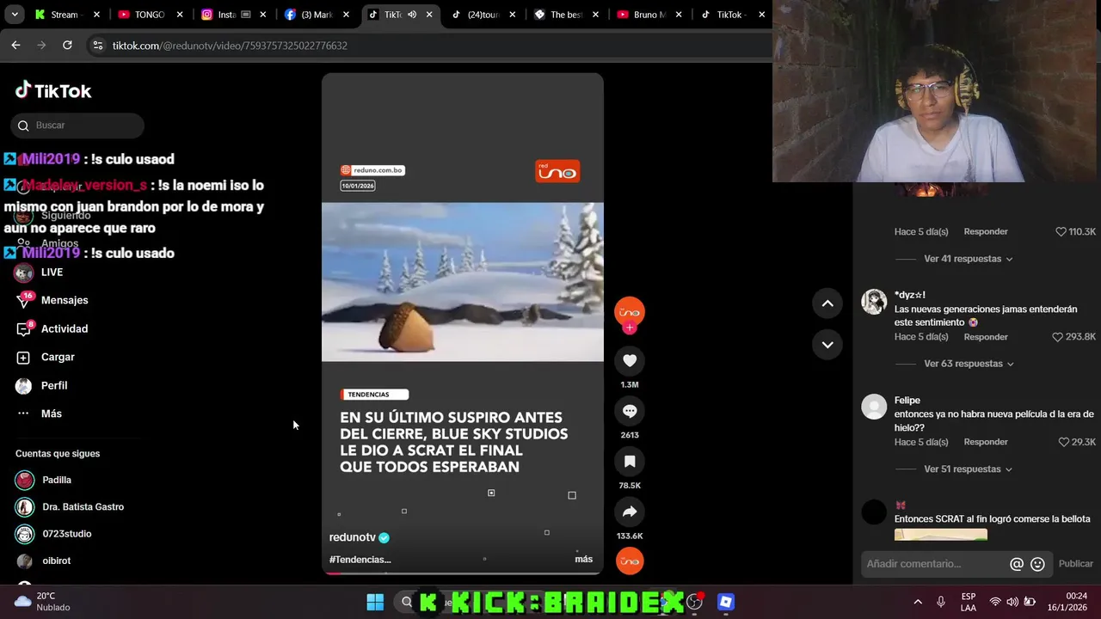Expand Ver 51 respuestas
This screenshot has height=619, width=1101.
tap(968, 469)
